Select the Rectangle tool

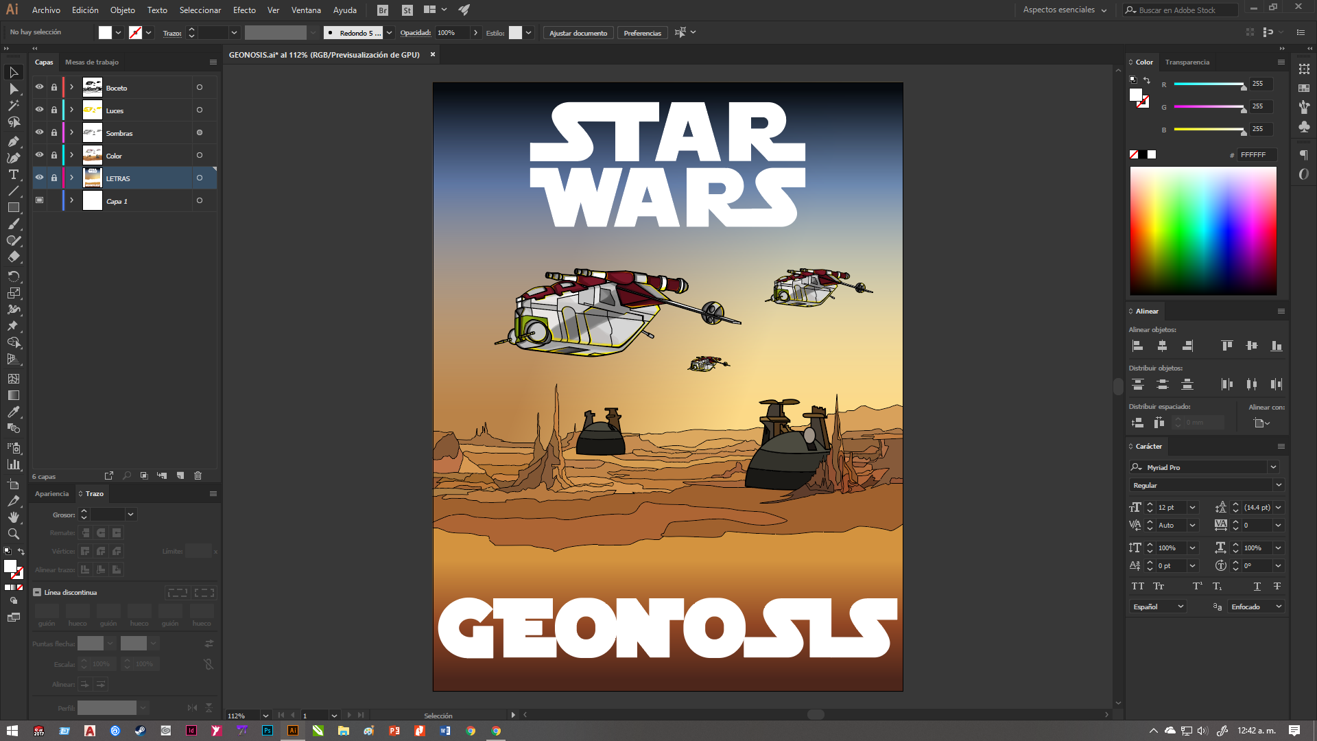pos(13,207)
